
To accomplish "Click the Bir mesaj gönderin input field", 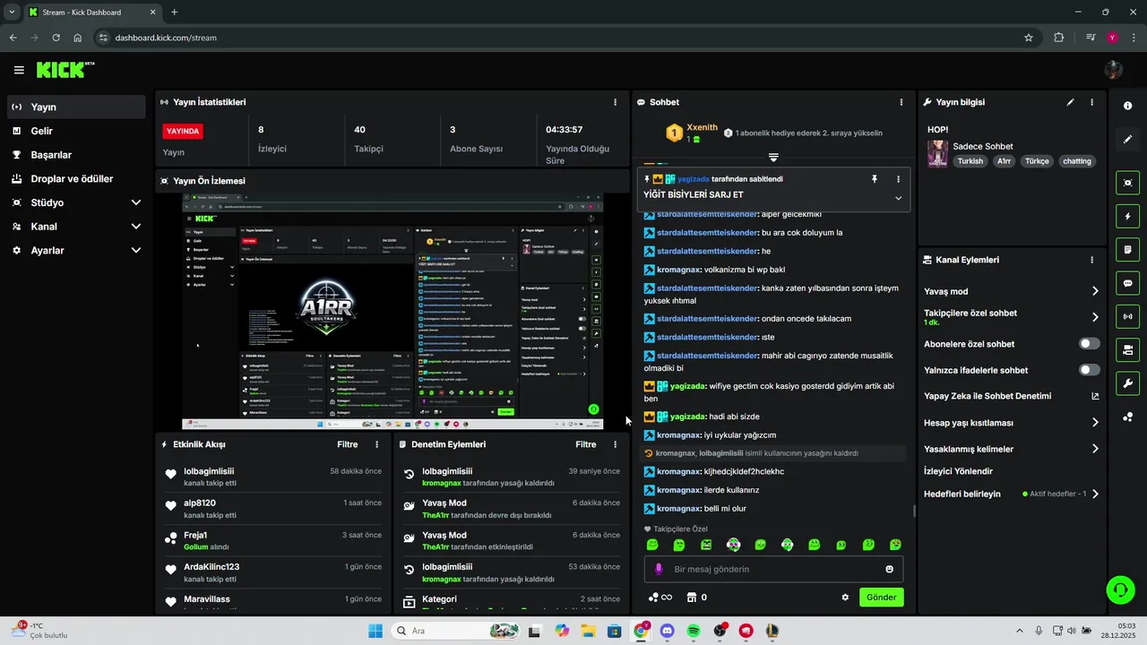I will pyautogui.click(x=773, y=569).
